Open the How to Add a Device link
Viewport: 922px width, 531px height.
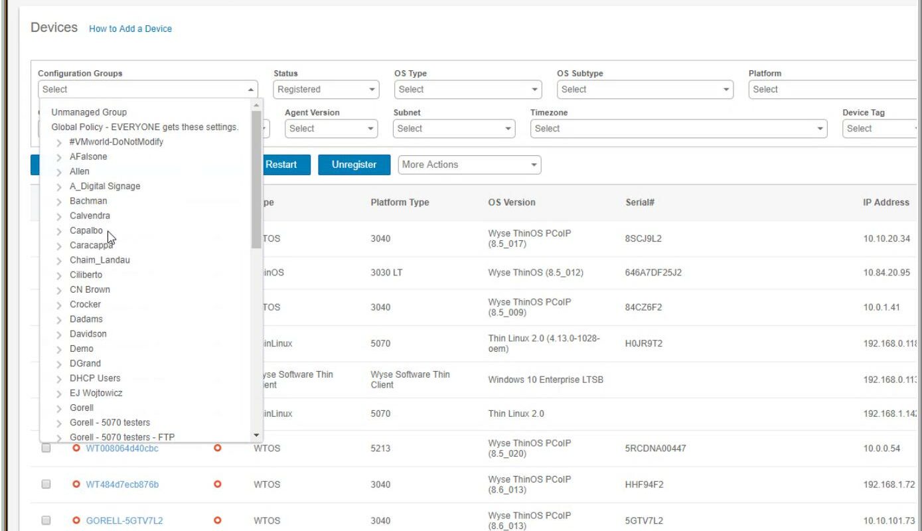pyautogui.click(x=130, y=29)
